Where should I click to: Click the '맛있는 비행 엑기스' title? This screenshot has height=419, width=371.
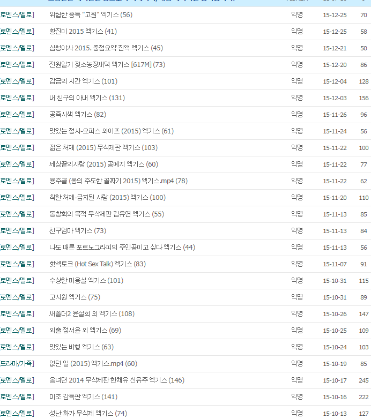pos(75,347)
